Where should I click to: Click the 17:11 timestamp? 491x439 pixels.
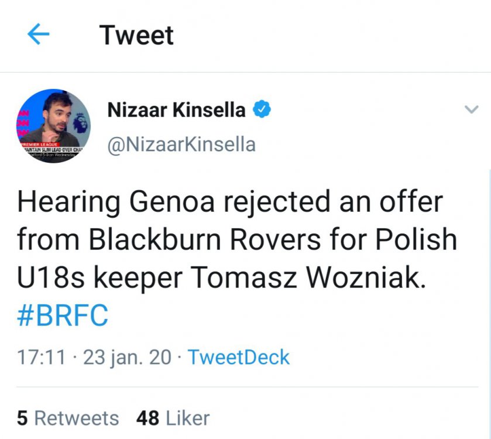(x=40, y=357)
